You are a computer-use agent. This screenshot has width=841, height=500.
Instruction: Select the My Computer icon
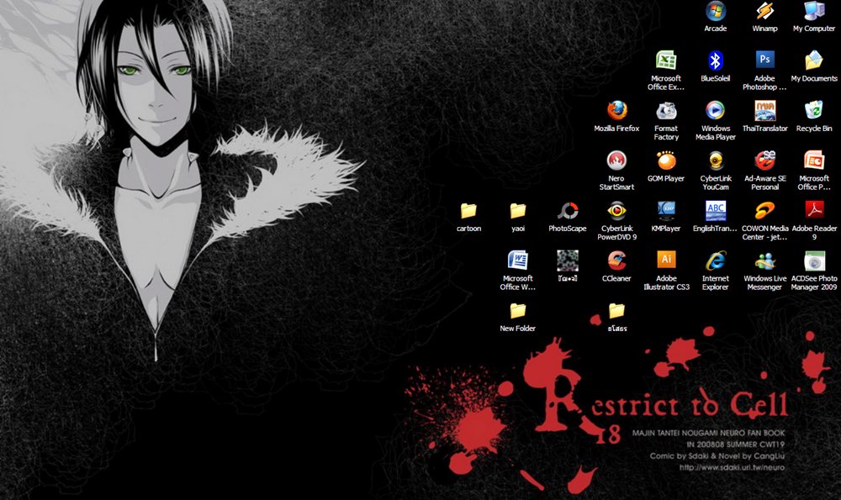pyautogui.click(x=814, y=11)
